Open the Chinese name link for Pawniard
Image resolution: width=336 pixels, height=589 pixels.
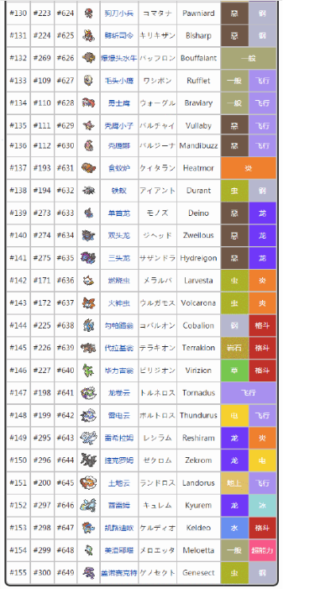(119, 13)
